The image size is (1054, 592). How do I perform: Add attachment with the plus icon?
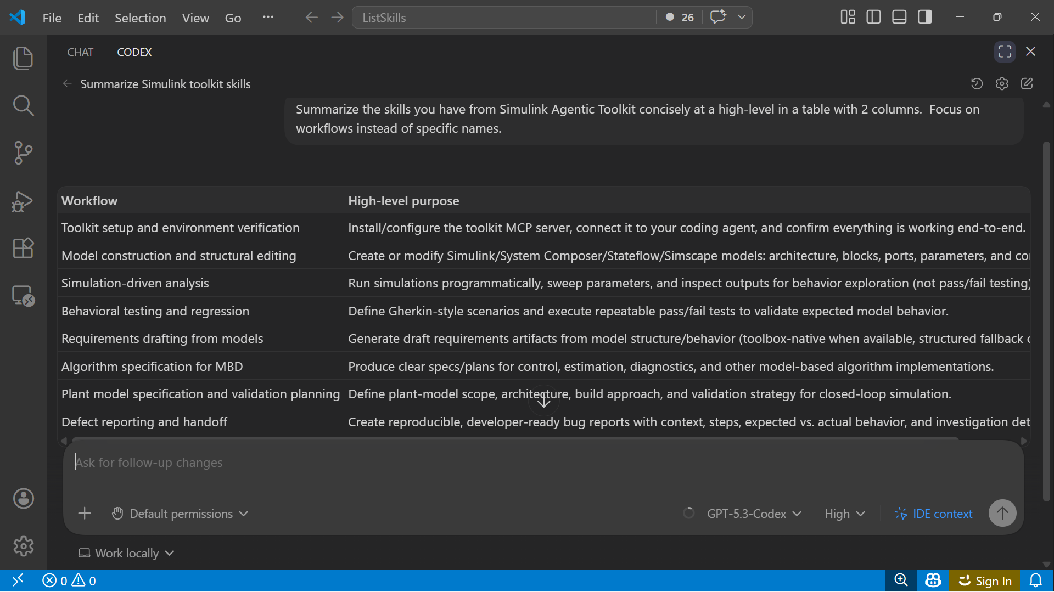(85, 514)
